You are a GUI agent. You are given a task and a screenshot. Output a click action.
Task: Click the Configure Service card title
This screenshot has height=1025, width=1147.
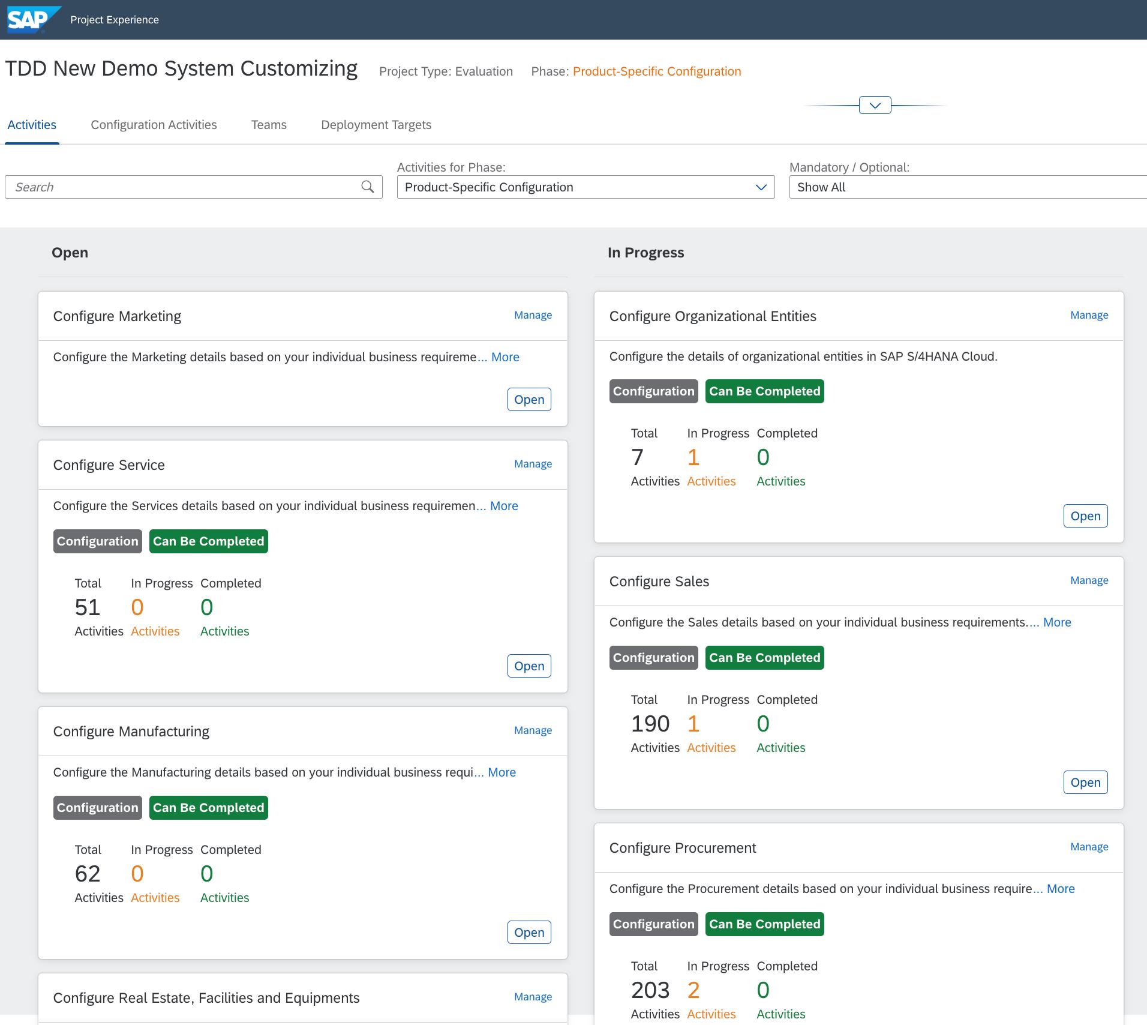click(109, 465)
